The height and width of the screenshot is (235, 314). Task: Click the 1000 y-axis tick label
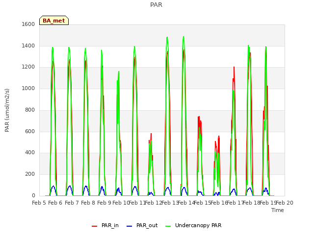pyautogui.click(x=28, y=88)
